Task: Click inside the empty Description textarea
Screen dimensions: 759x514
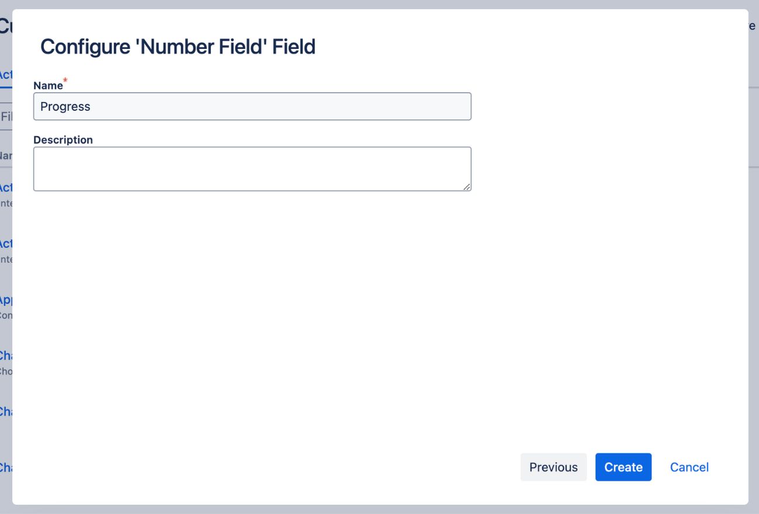Action: 251,168
